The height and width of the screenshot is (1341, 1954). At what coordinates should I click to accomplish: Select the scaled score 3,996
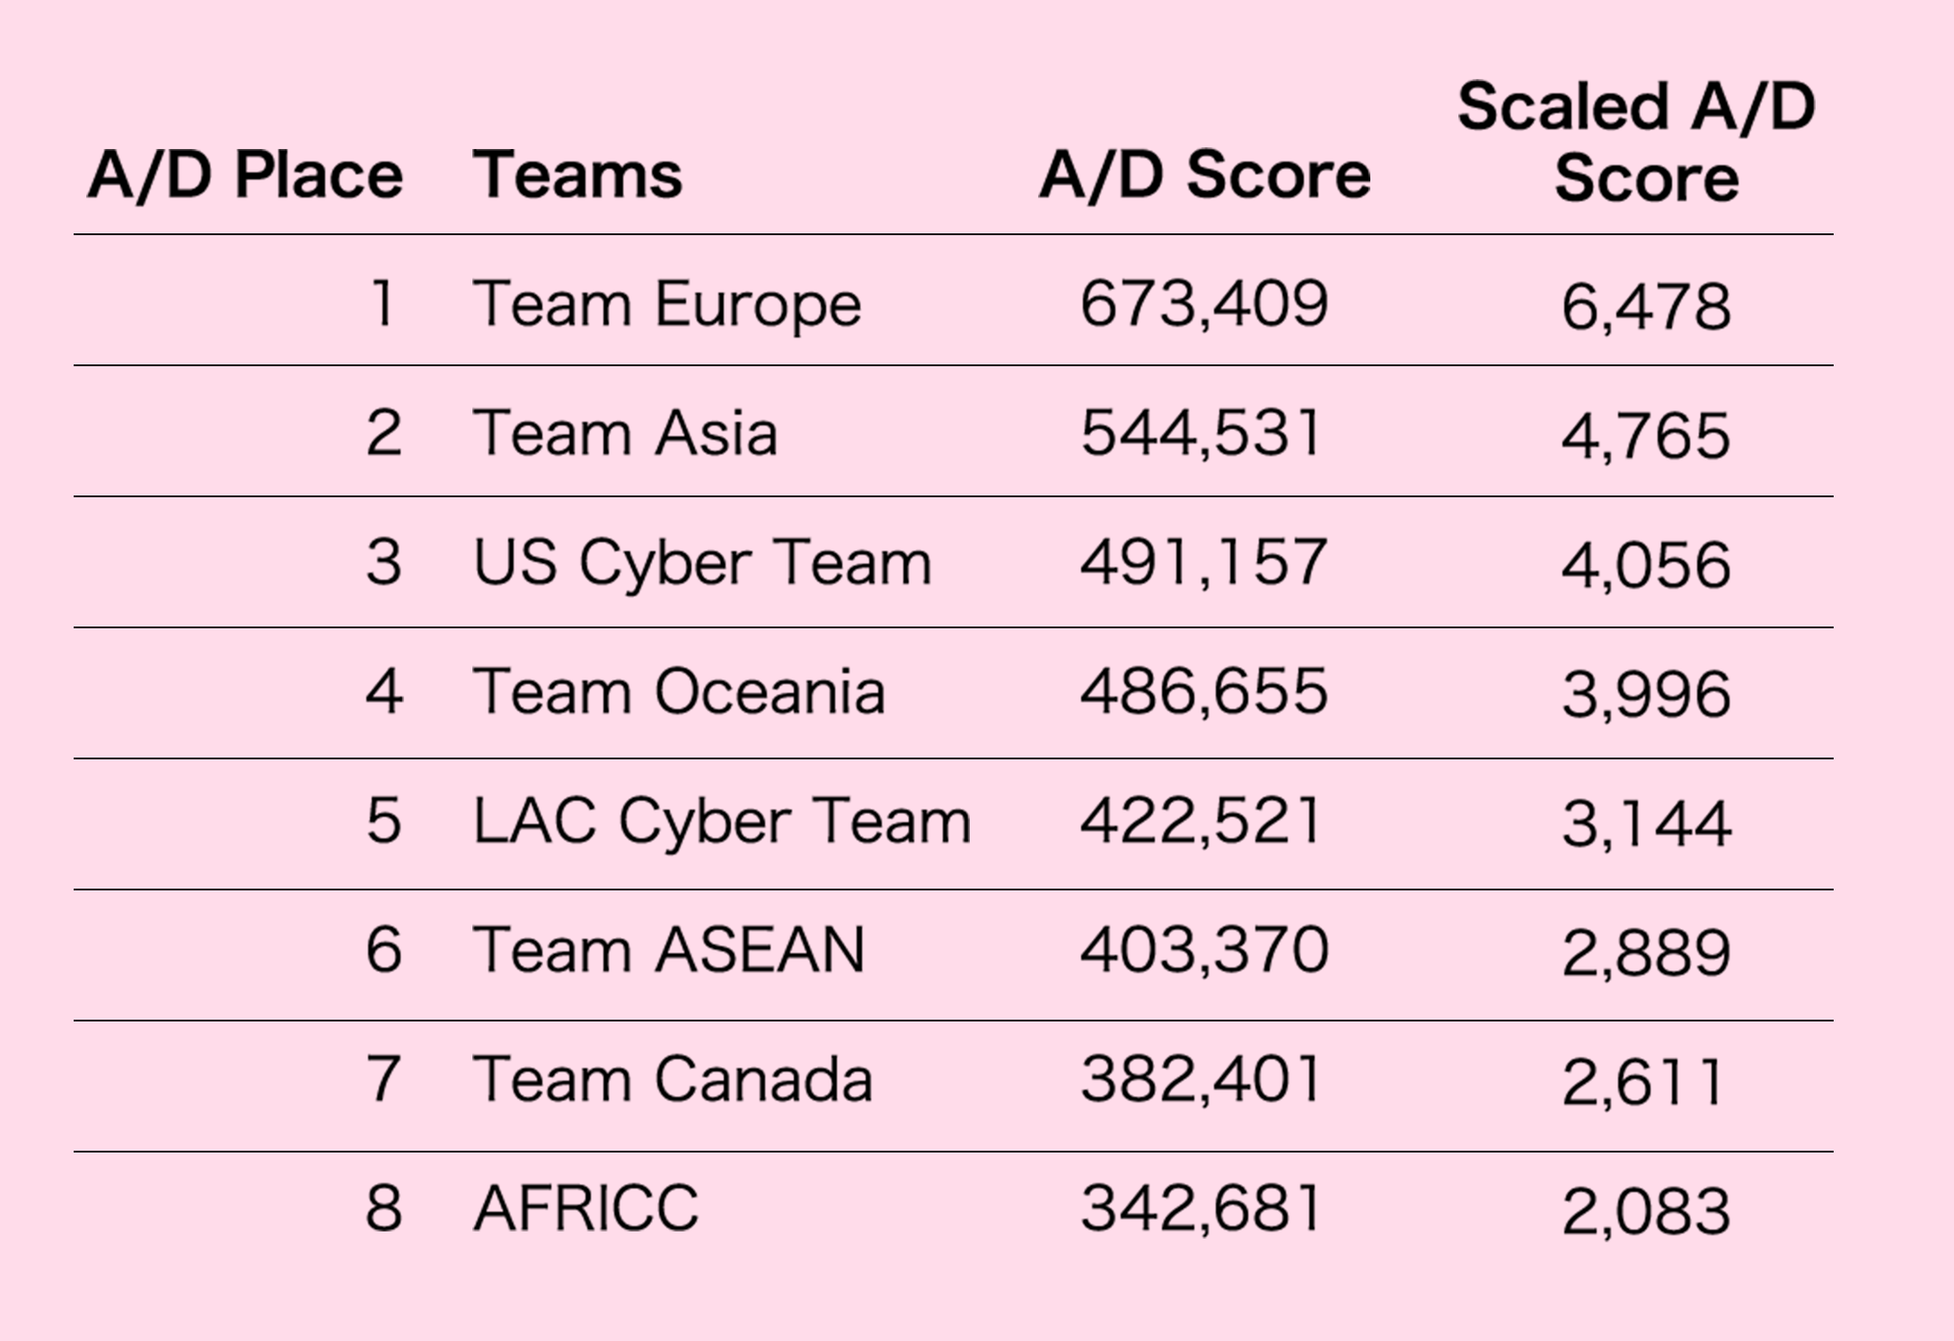click(x=1645, y=696)
